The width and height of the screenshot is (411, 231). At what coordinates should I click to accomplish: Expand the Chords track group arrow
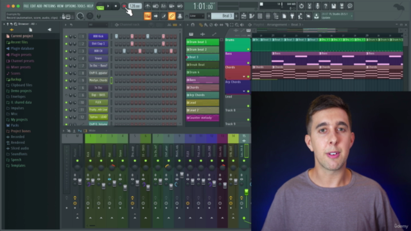click(244, 77)
